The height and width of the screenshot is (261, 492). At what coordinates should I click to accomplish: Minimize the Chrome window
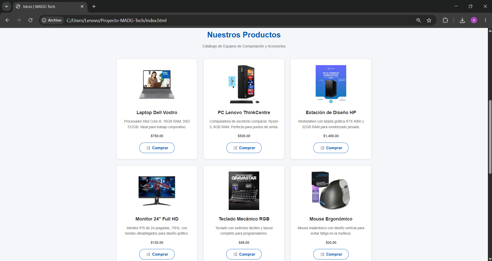(x=456, y=6)
